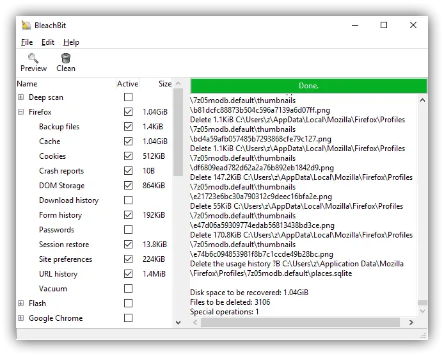
Task: Uncheck the Site preferences checkbox
Action: [x=128, y=259]
